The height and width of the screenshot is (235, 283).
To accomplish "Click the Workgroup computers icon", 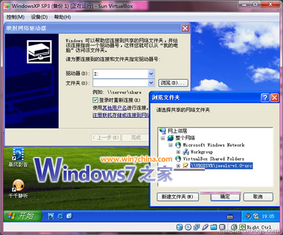I will [186, 152].
